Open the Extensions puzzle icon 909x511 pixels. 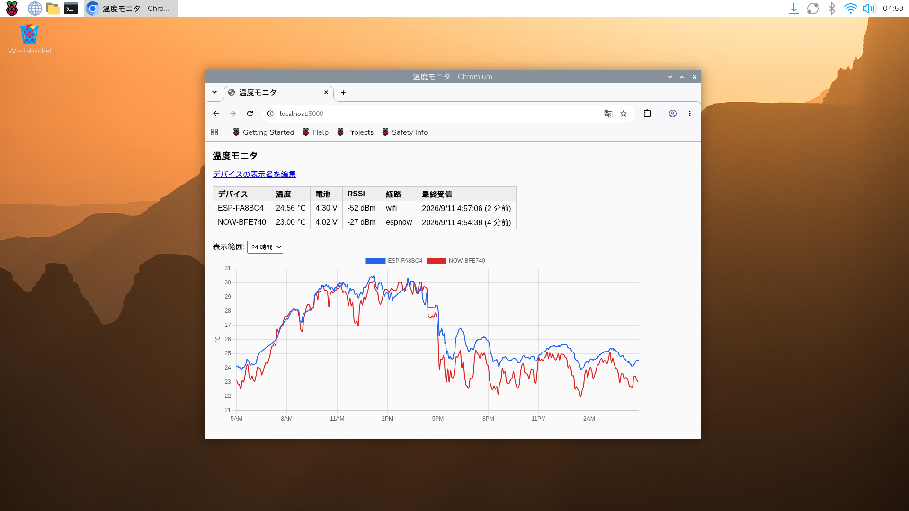(x=648, y=114)
